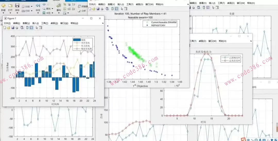Click the 打开 (Open) folder icon in MATLAB ribbon
The image size is (278, 141).
click(x=10, y=6)
